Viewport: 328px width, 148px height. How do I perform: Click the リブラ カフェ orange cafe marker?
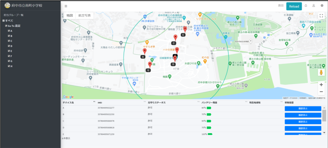tap(200, 14)
